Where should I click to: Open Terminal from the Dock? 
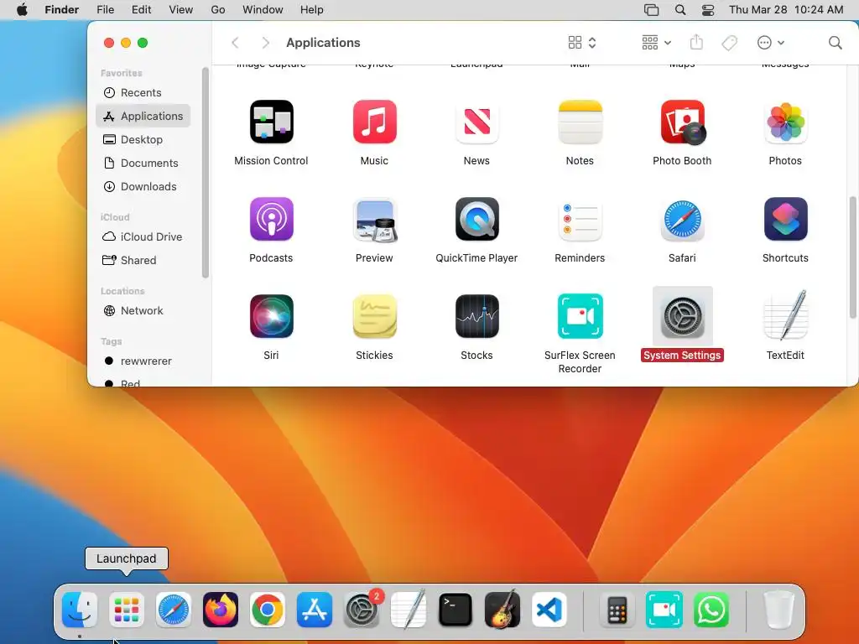pos(456,610)
